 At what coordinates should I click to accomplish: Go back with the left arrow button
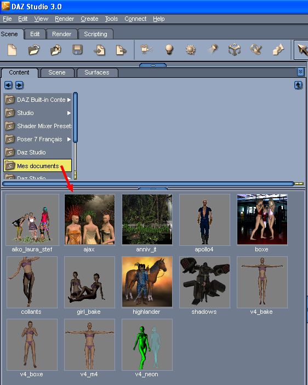(x=8, y=85)
